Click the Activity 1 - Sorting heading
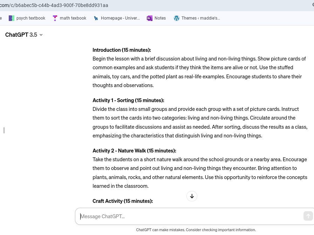Screen dimensions: 314x235 [128, 100]
